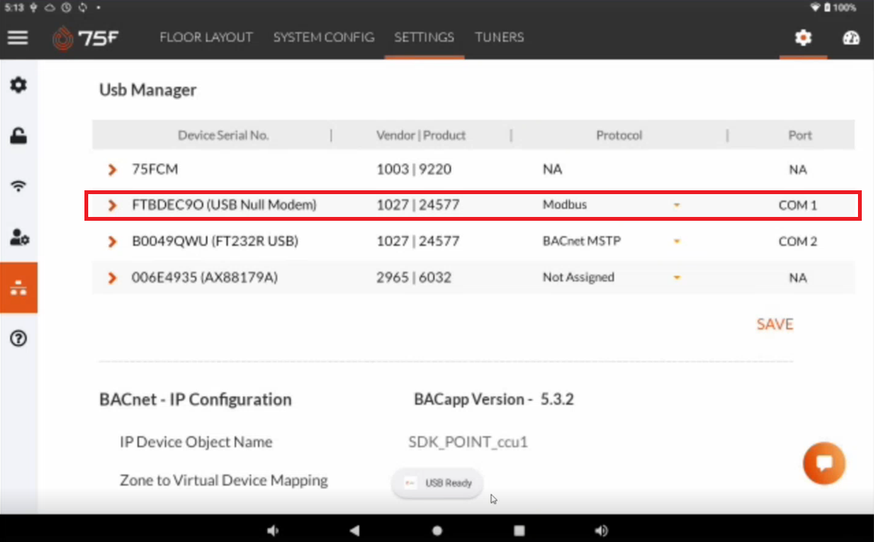
Task: Click the Zone to Virtual Device Mapping label
Action: 224,480
